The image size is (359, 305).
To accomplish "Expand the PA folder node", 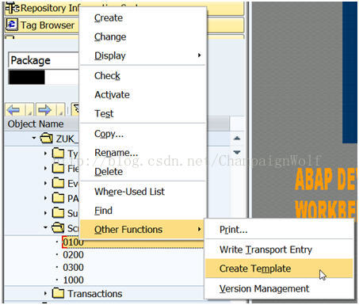I will [45, 198].
